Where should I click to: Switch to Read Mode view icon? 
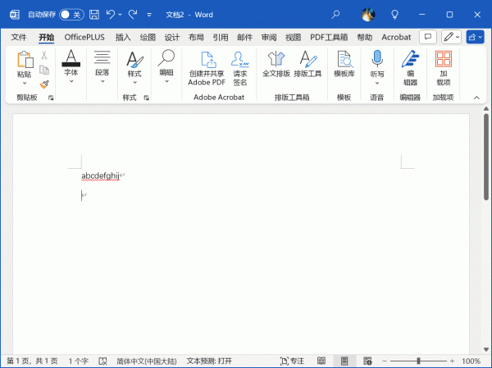321,361
